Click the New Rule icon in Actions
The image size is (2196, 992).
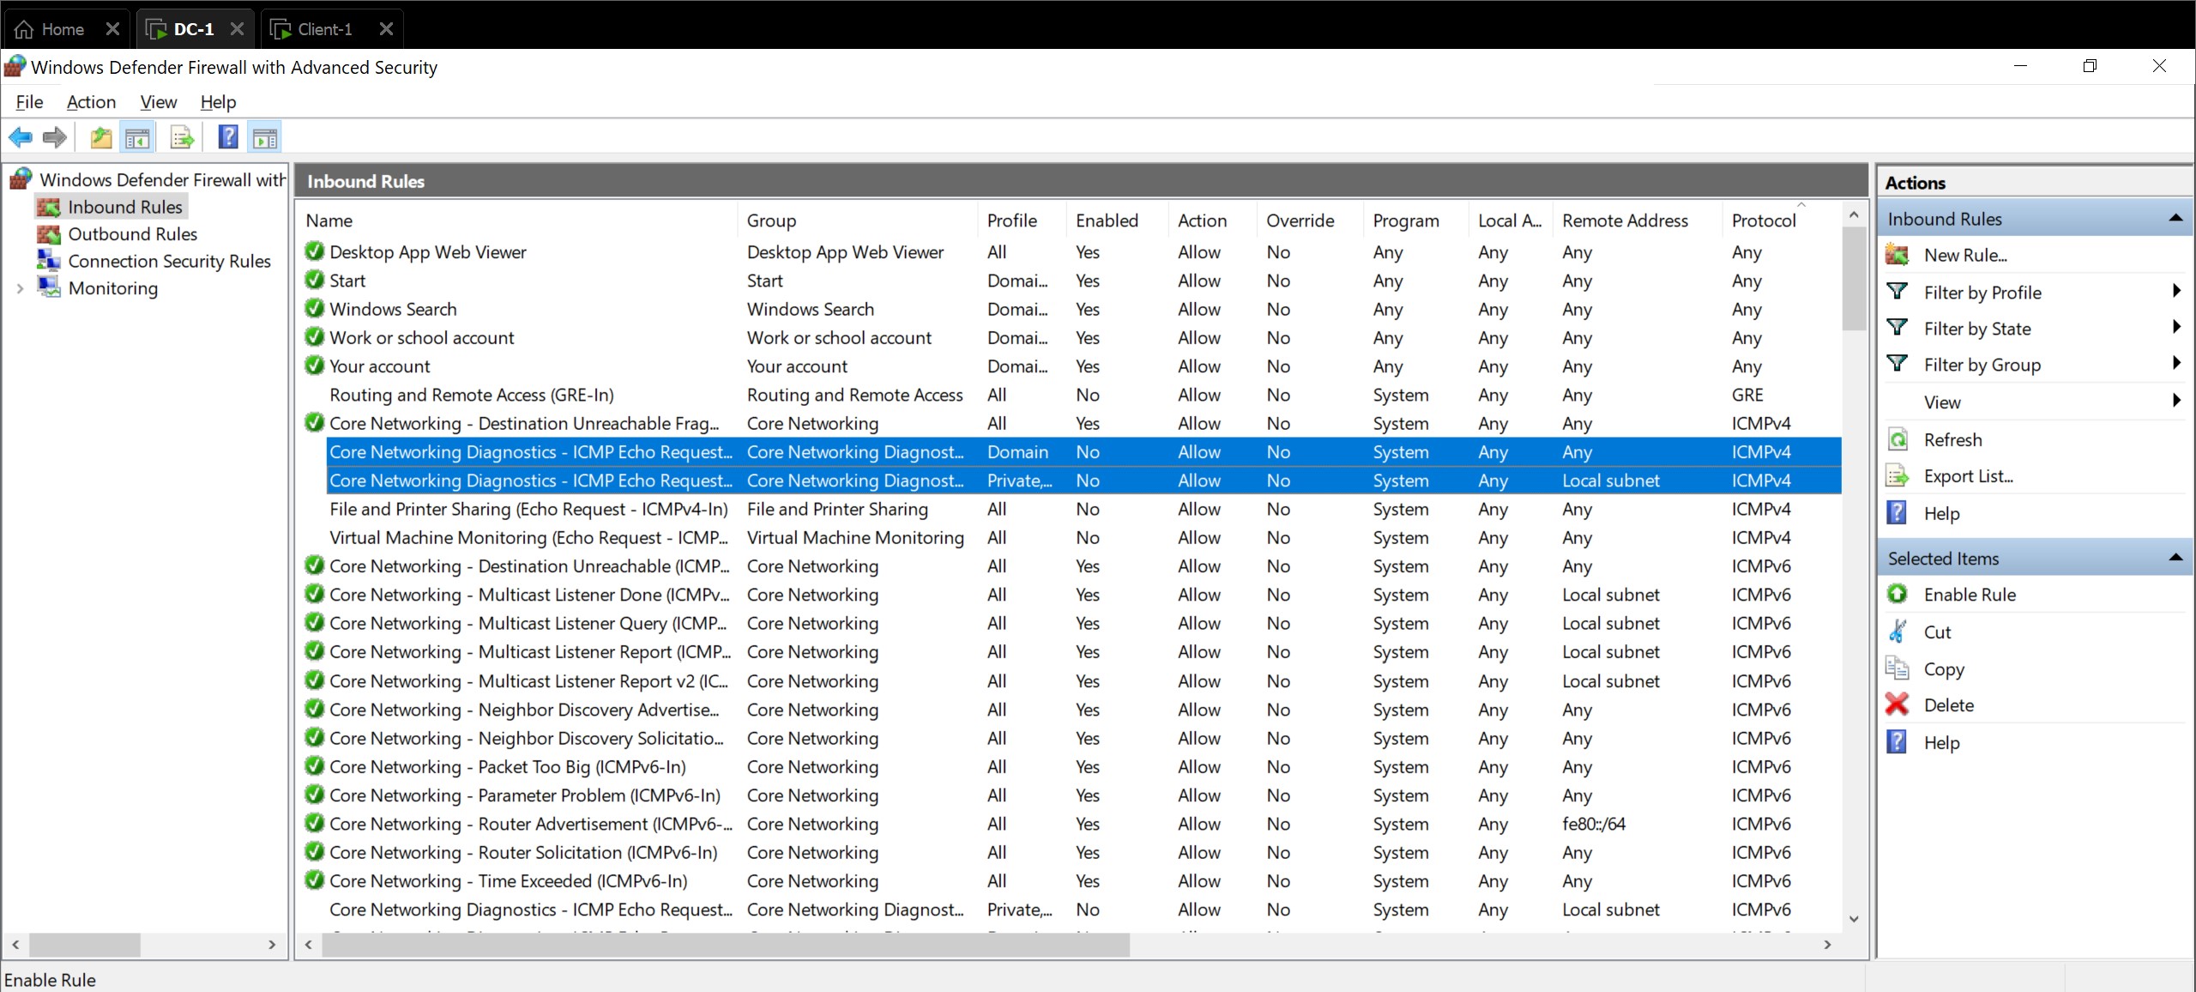1897,255
